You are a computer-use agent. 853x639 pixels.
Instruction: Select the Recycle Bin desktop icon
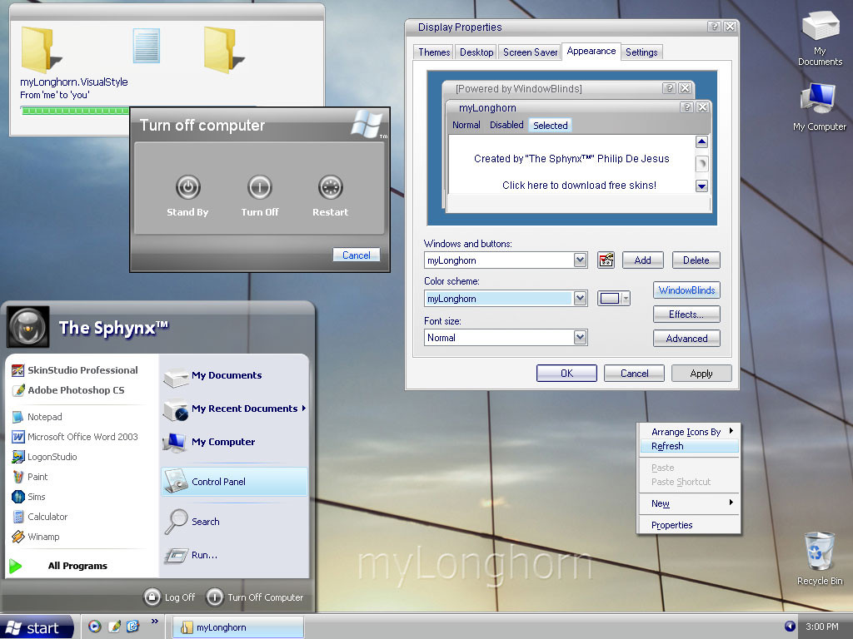(820, 558)
